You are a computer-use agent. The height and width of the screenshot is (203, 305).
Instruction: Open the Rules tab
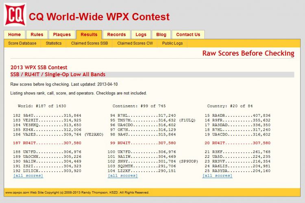(x=37, y=35)
